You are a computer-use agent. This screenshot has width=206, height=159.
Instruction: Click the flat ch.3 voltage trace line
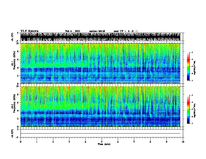100,134
